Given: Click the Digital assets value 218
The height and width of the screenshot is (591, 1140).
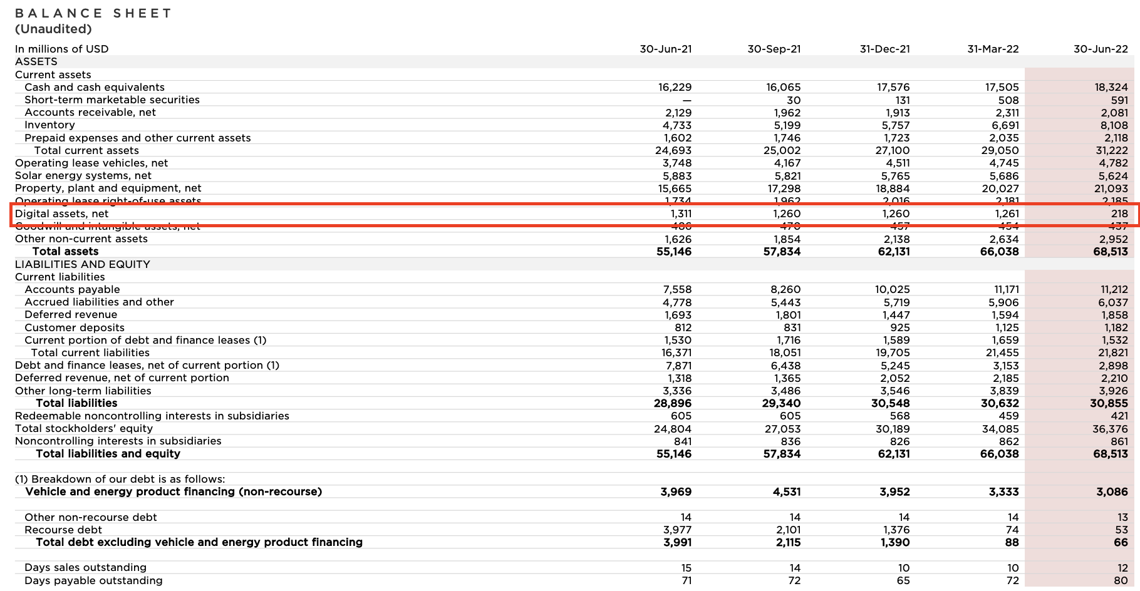Looking at the screenshot, I should 1119,213.
